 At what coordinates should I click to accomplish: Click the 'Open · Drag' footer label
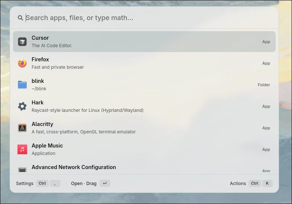(x=84, y=184)
